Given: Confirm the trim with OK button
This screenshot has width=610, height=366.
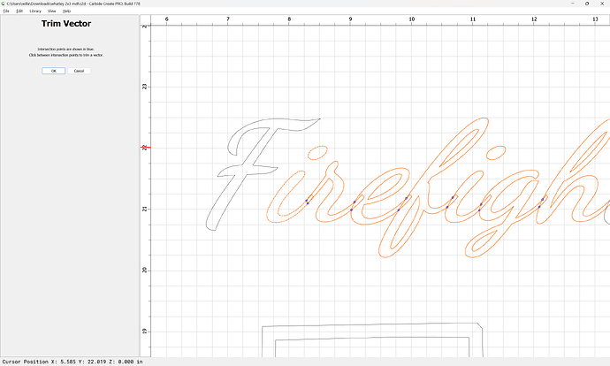Looking at the screenshot, I should click(x=53, y=71).
